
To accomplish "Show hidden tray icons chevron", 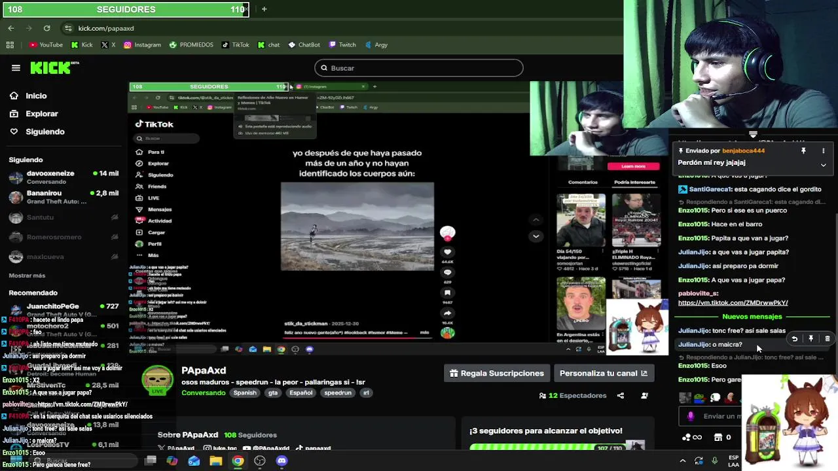I will pyautogui.click(x=683, y=461).
